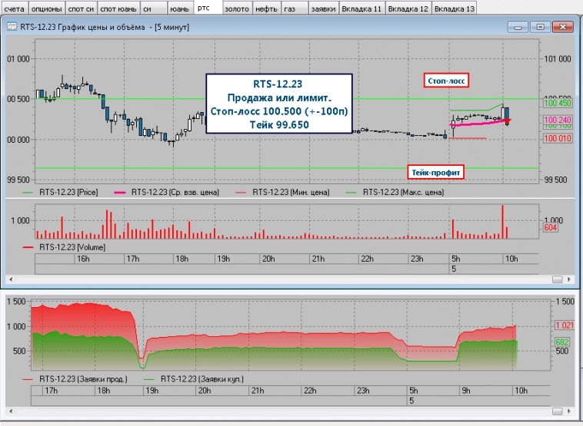
Task: Click the RTS-12.23 [Volume] legend entry
Action: 72,248
